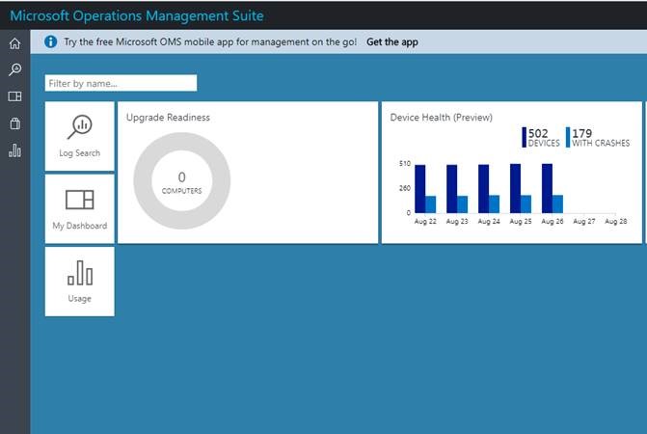This screenshot has width=647, height=434.
Task: Click the Home icon in the left sidebar
Action: tap(14, 43)
